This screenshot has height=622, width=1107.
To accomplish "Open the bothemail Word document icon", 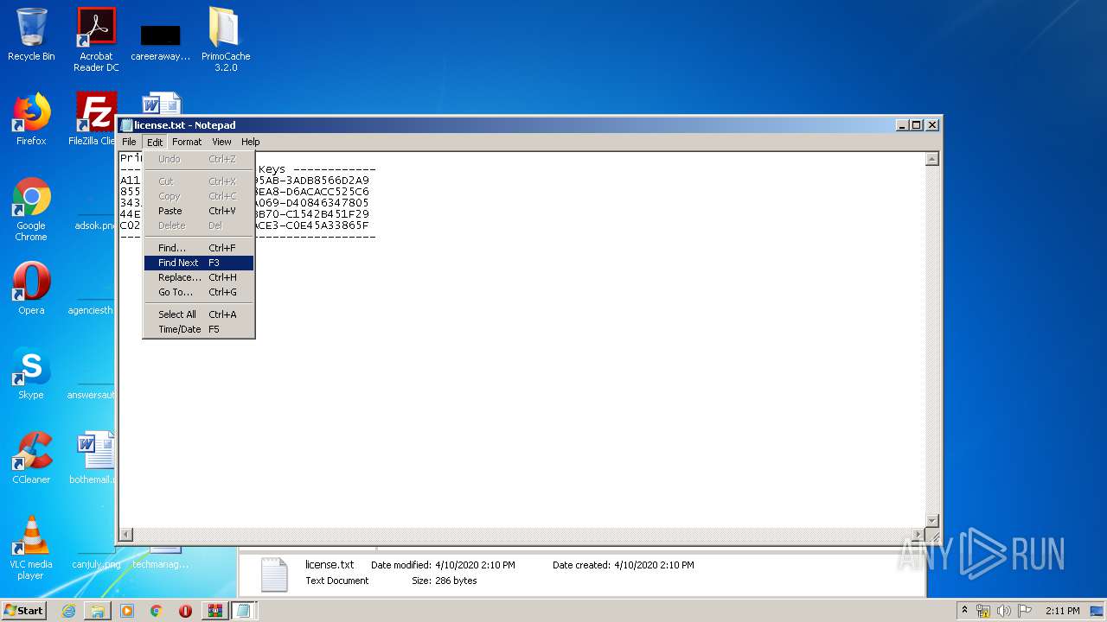I will click(93, 457).
